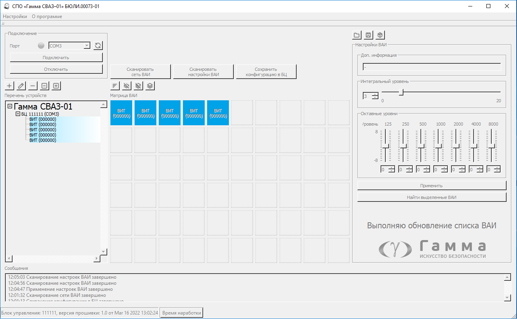Image resolution: width=517 pixels, height=319 pixels.
Task: Click the spin box under the 1000 slider
Action: [441, 170]
